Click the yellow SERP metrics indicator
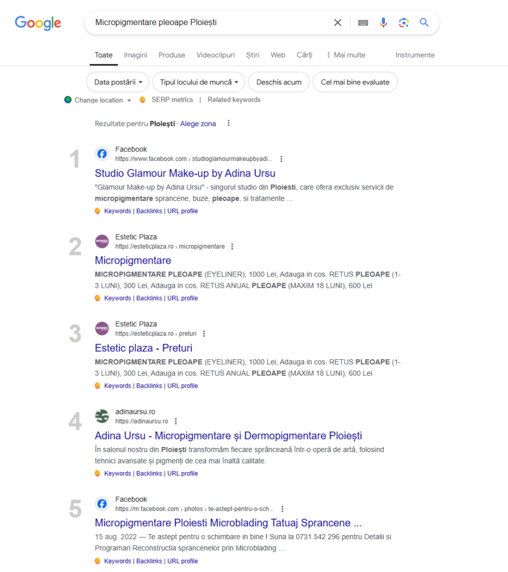Image resolution: width=508 pixels, height=572 pixels. pyautogui.click(x=143, y=99)
